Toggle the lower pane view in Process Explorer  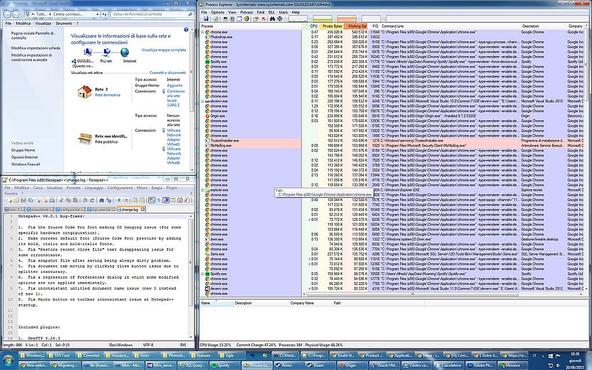(x=239, y=19)
